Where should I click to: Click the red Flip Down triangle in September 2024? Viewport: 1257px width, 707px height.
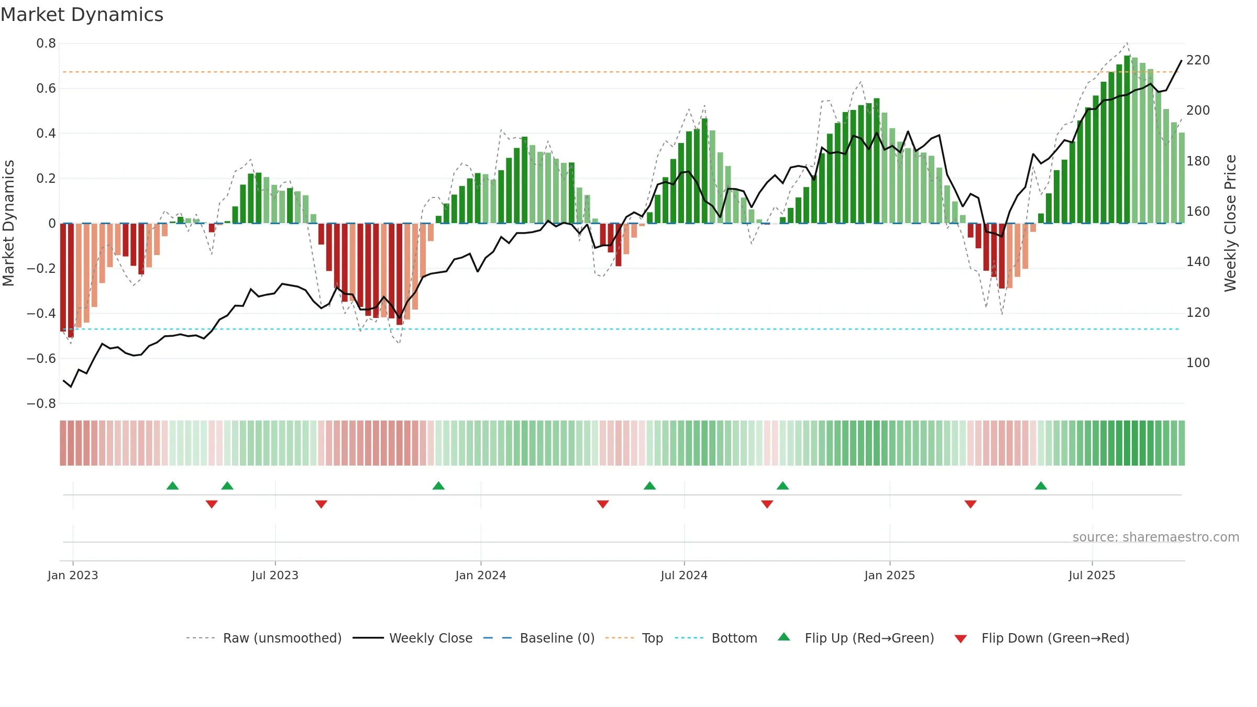(x=767, y=504)
